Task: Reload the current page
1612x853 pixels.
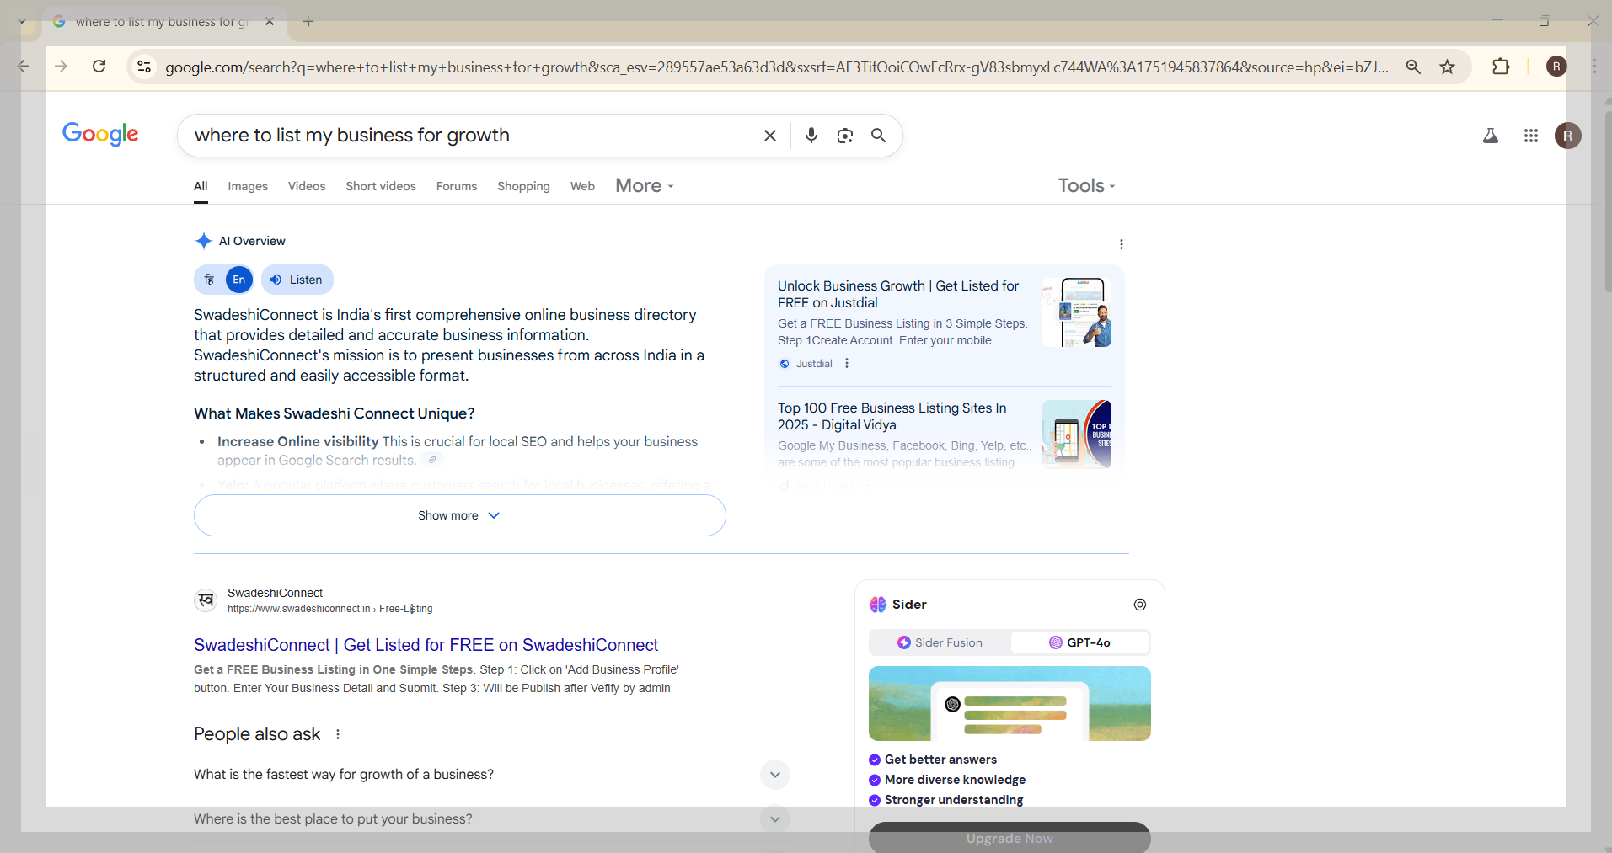Action: click(x=99, y=67)
